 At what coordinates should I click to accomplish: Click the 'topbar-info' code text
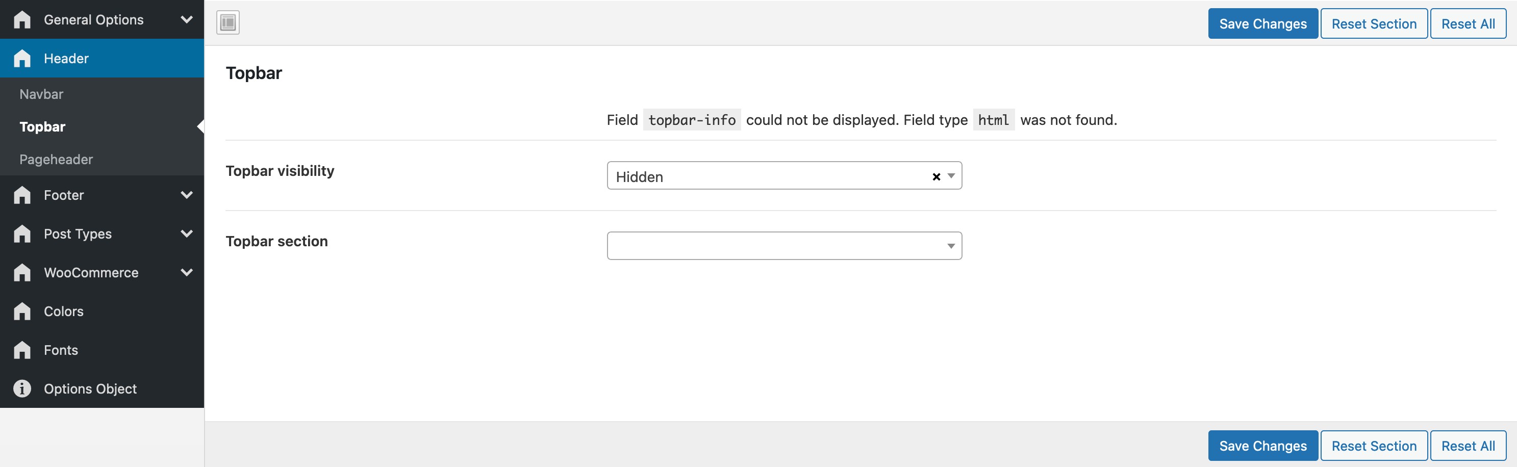pos(692,120)
